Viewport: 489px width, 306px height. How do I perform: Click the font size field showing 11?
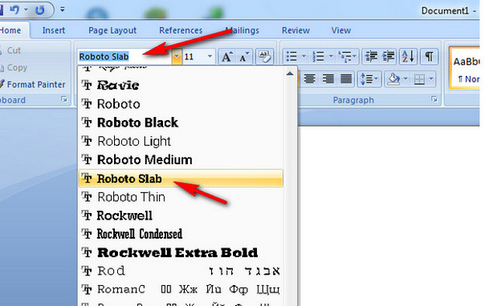click(x=194, y=57)
